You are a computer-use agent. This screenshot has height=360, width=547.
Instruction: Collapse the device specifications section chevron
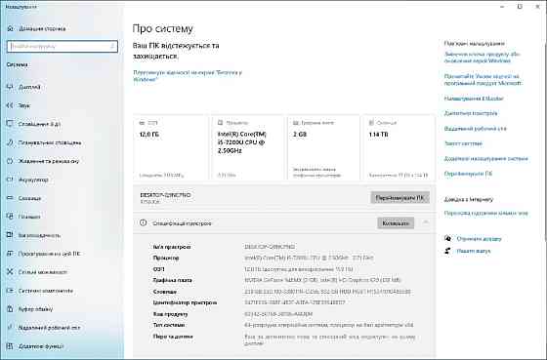(x=426, y=222)
